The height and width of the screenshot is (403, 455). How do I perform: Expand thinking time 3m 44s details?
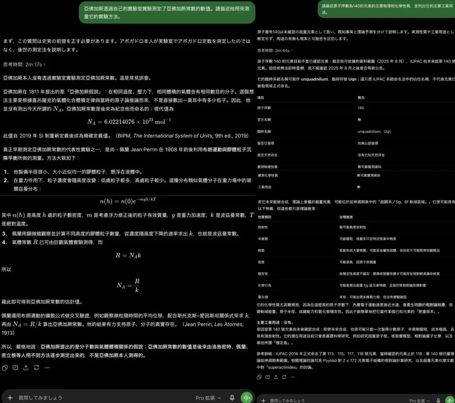(275, 51)
